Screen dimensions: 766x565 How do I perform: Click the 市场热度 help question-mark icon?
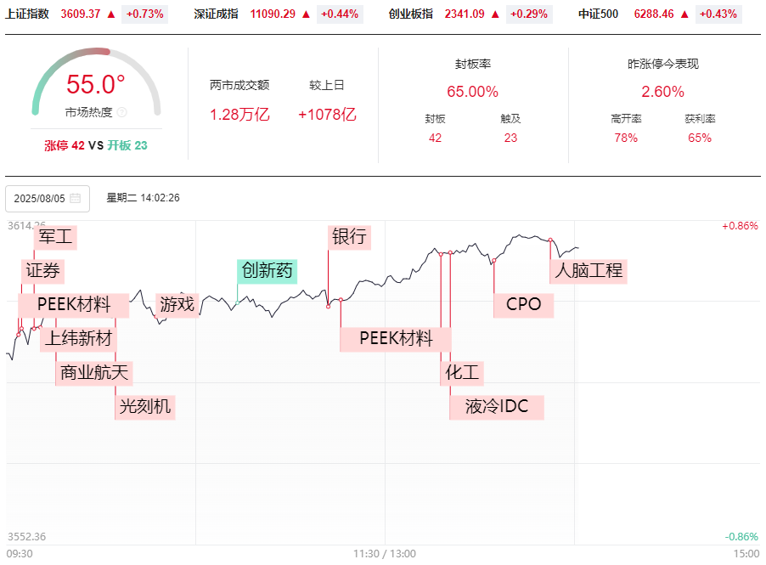tap(121, 112)
